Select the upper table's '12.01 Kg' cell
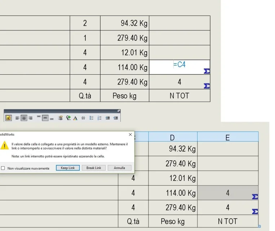This screenshot has width=275, height=231. coord(125,53)
